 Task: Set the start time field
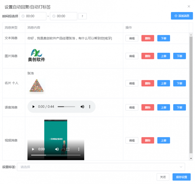(32, 16)
